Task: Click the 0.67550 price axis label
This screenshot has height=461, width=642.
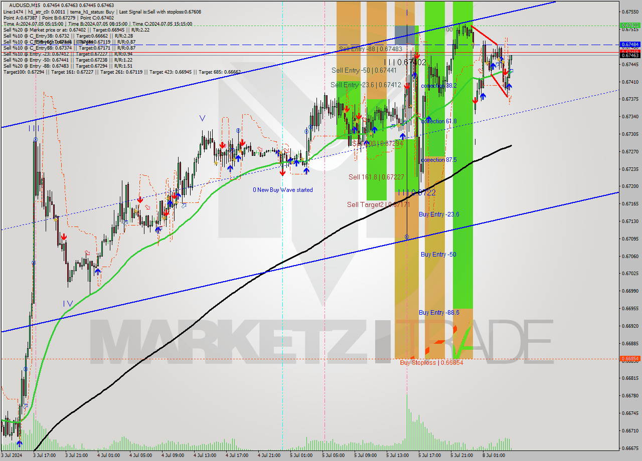Action: (x=630, y=12)
